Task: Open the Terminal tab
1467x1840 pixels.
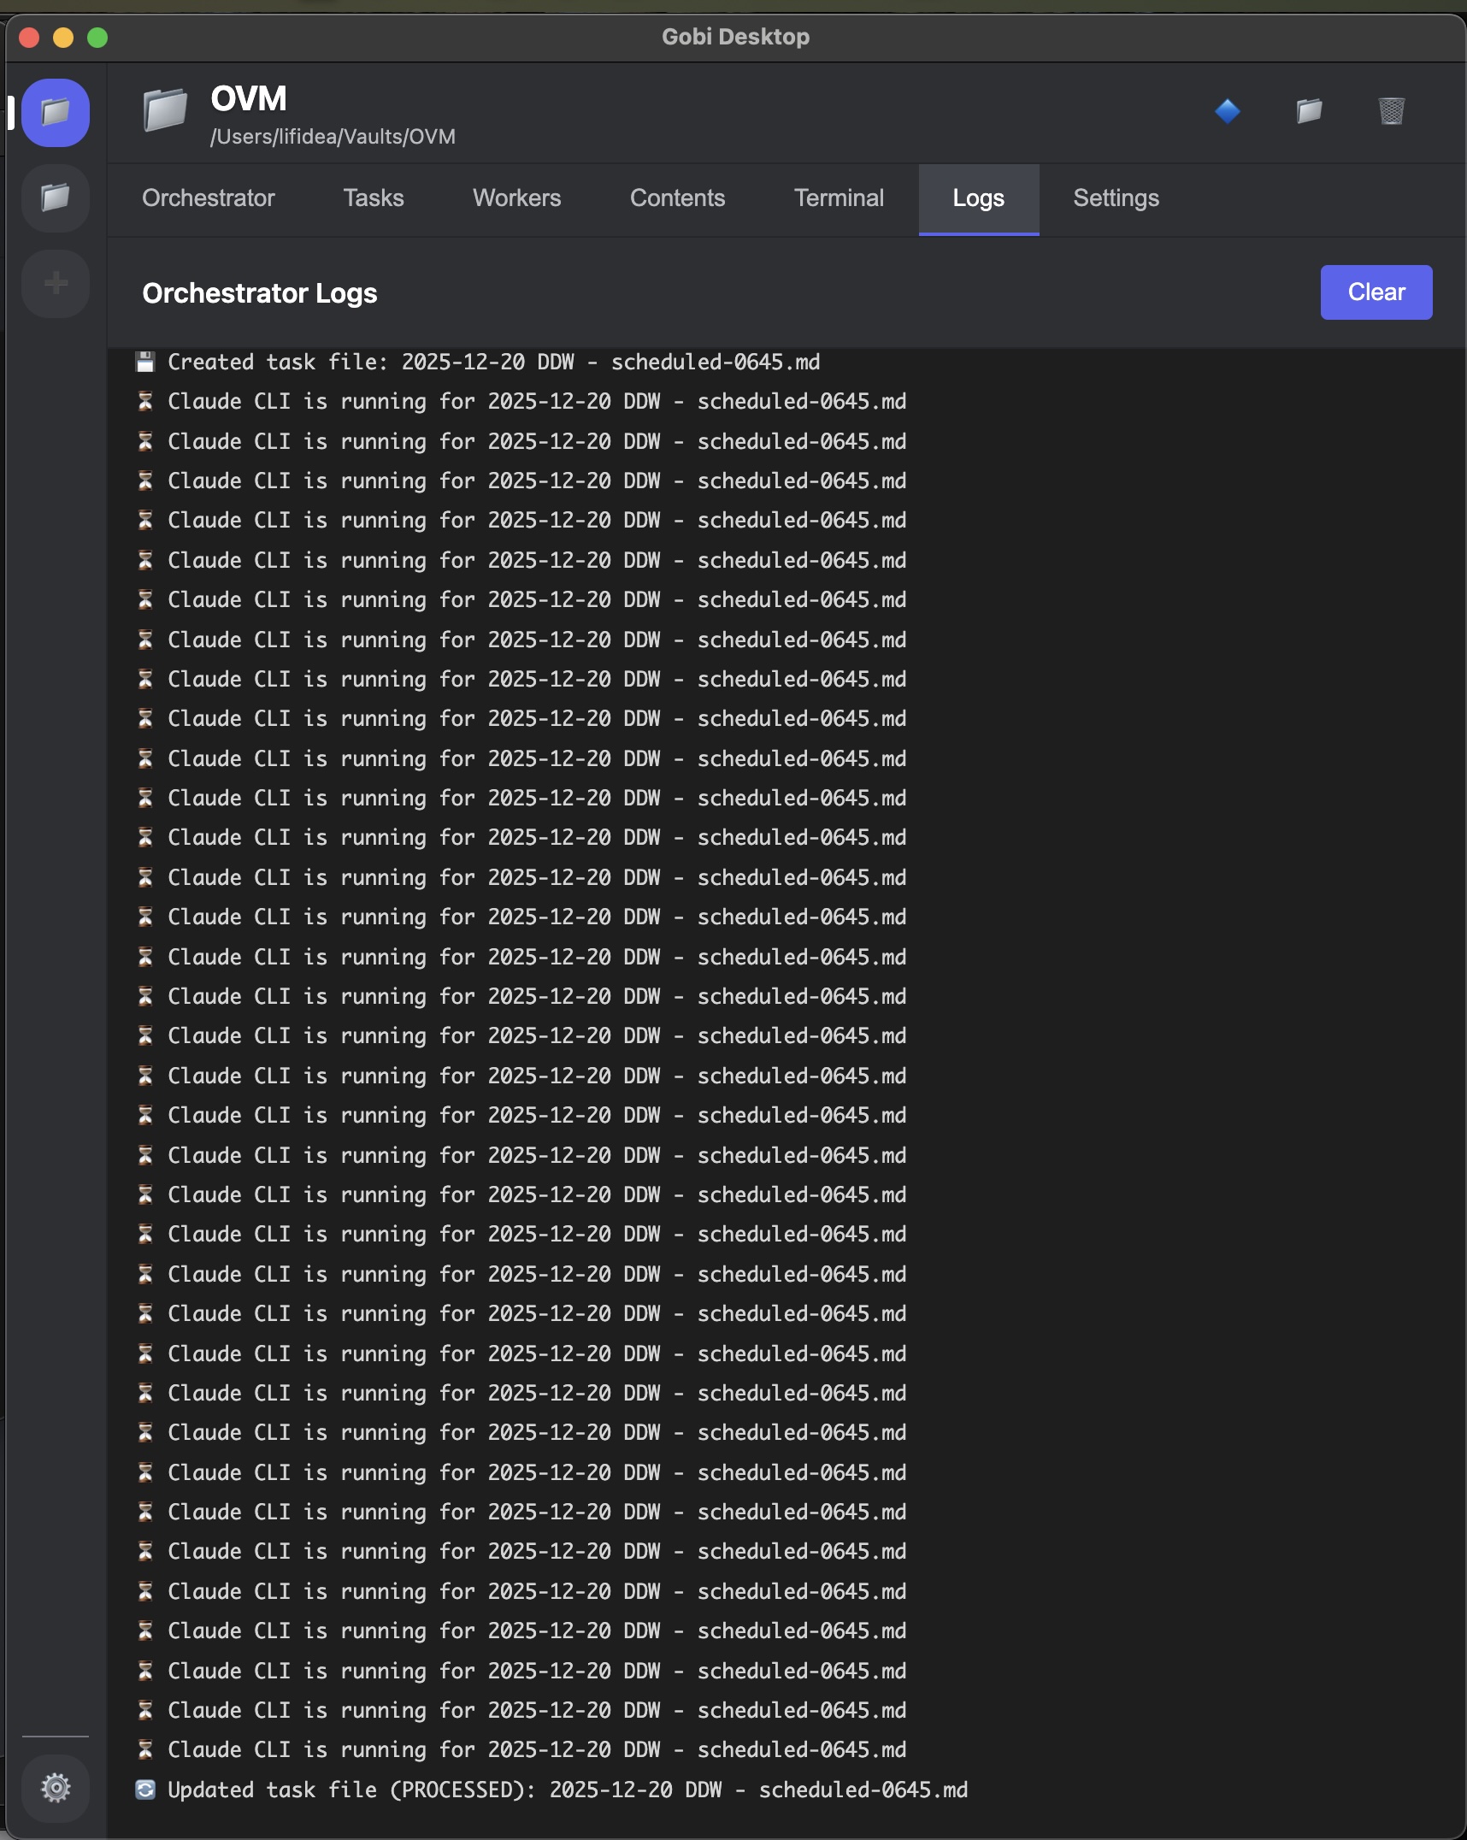Action: coord(839,198)
